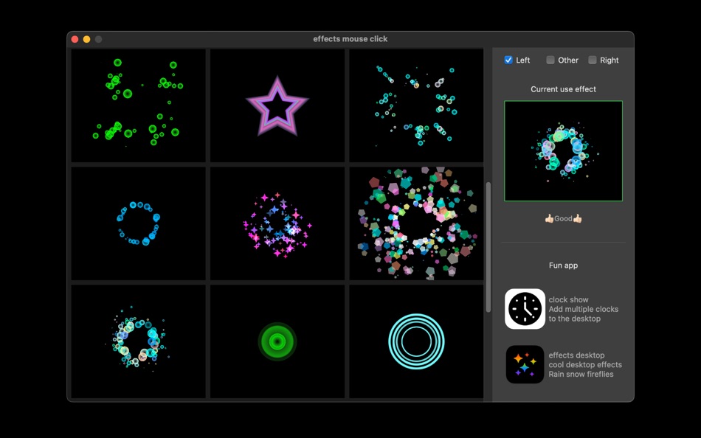Pick the teal scattered bubbles effect
This screenshot has height=438, width=701.
point(416,105)
